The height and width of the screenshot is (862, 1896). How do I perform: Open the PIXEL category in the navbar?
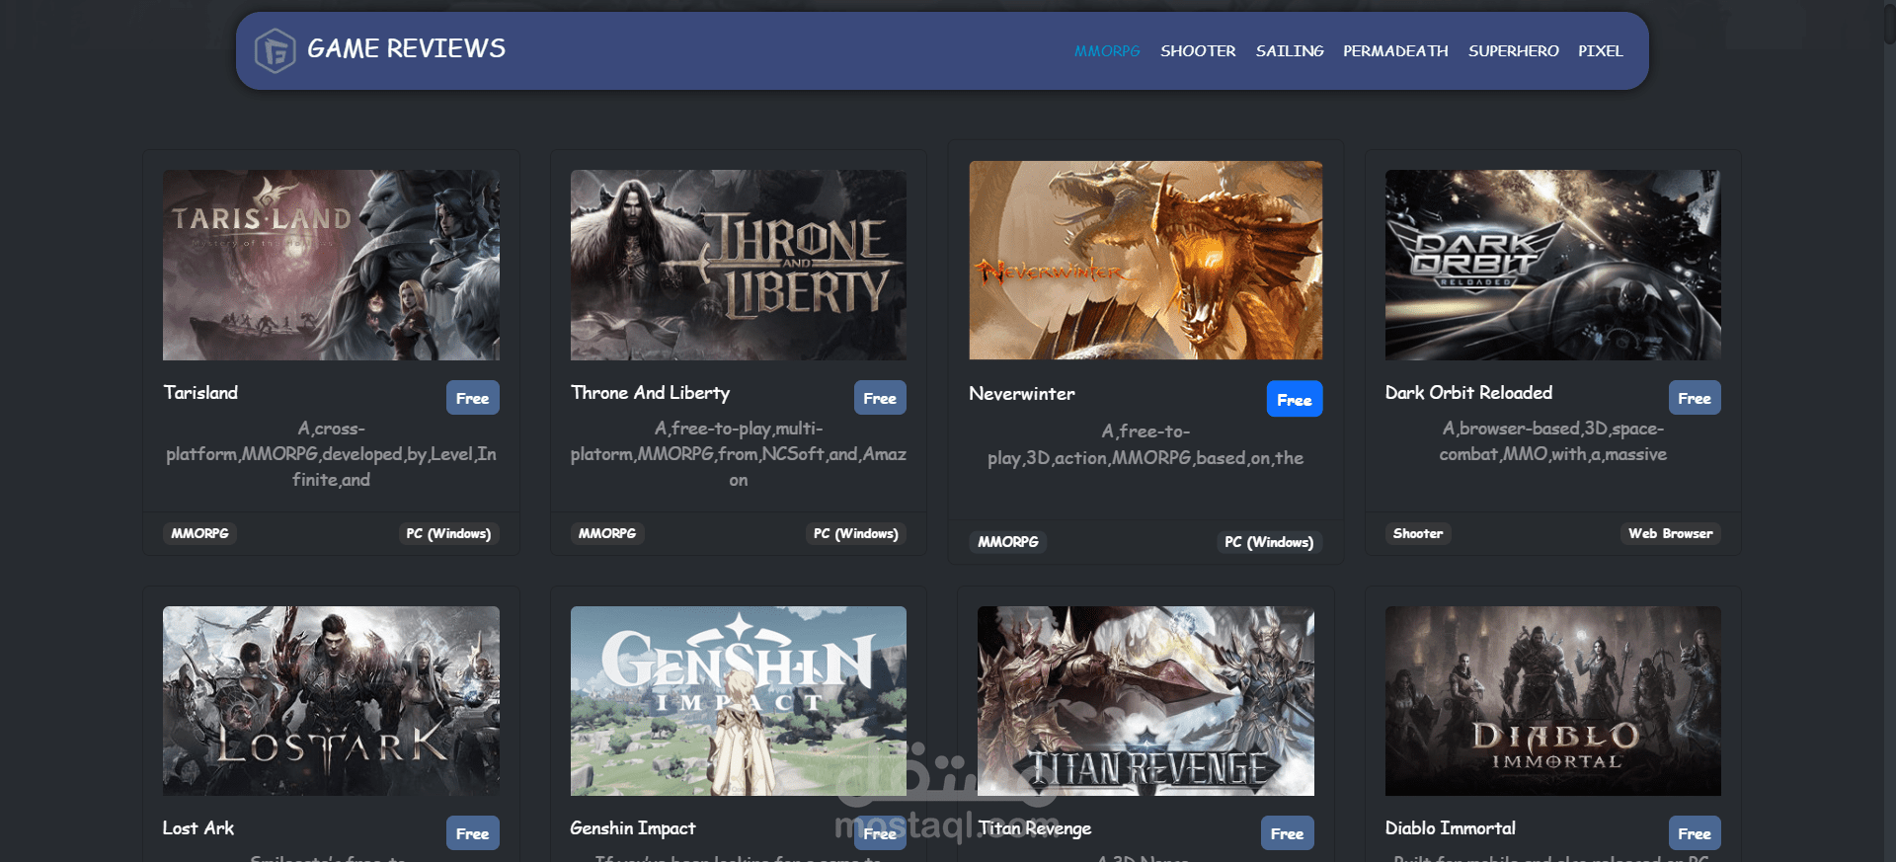[1600, 50]
